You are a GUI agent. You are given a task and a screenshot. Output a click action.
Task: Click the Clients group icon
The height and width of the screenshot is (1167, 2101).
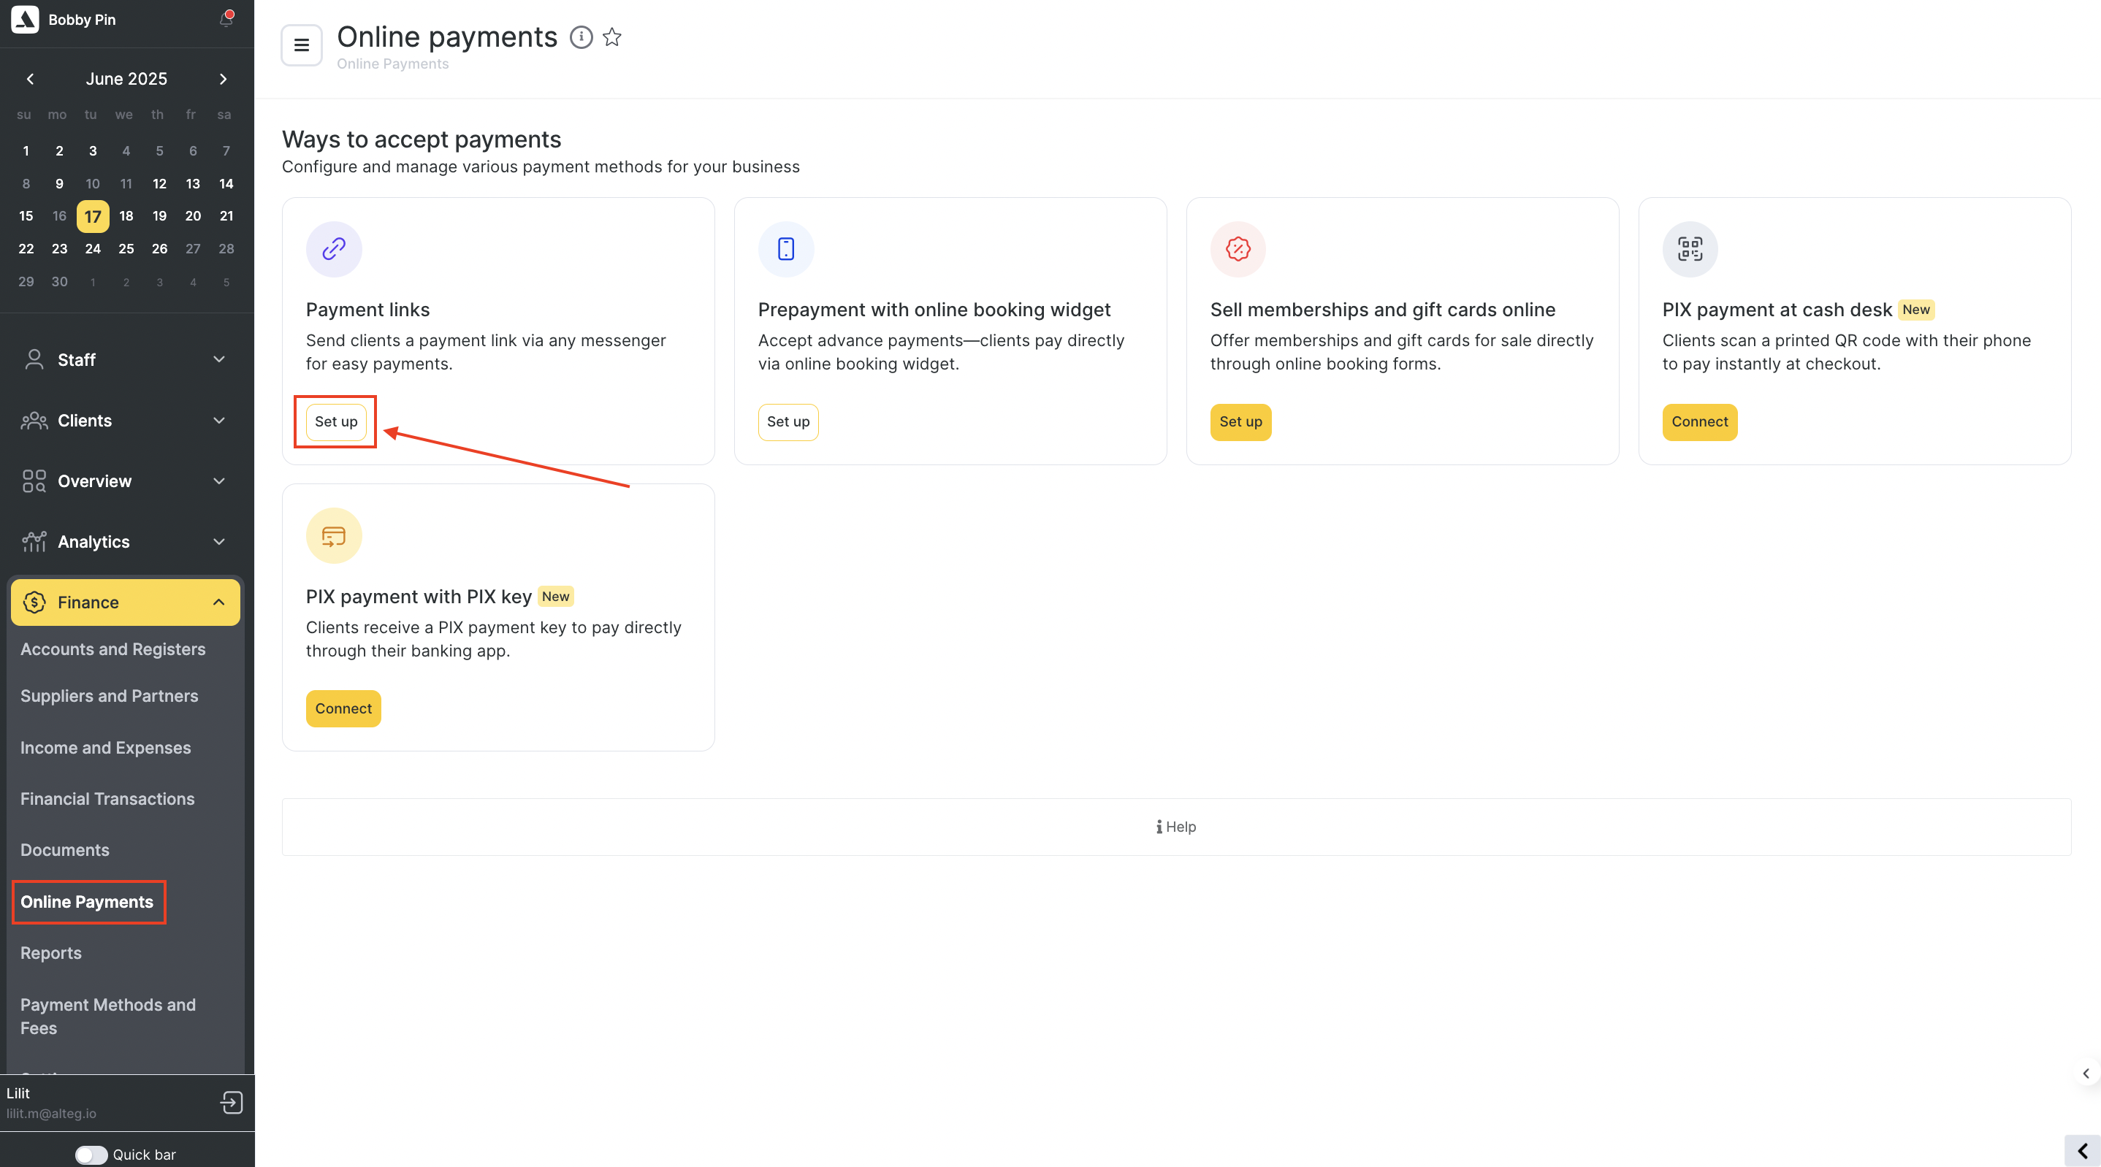(34, 421)
